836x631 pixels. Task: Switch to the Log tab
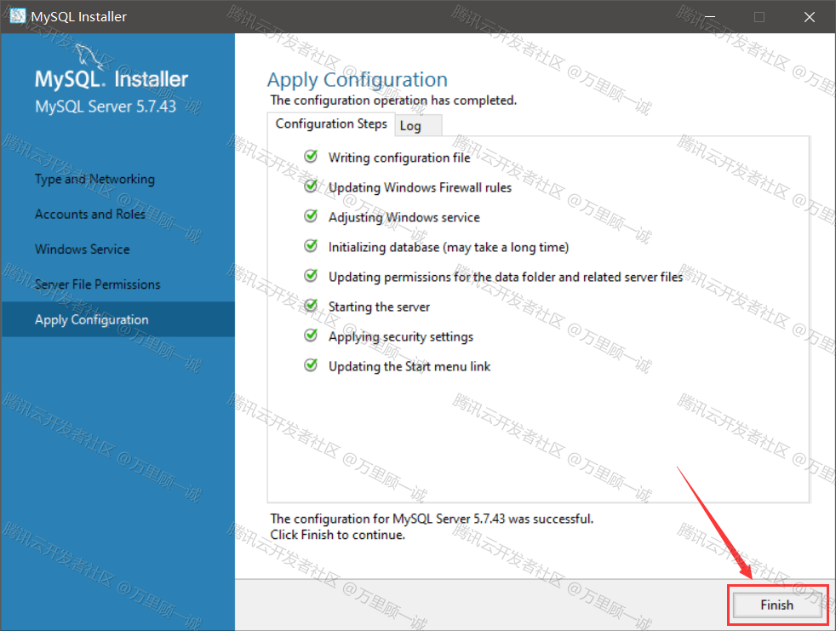pyautogui.click(x=417, y=126)
